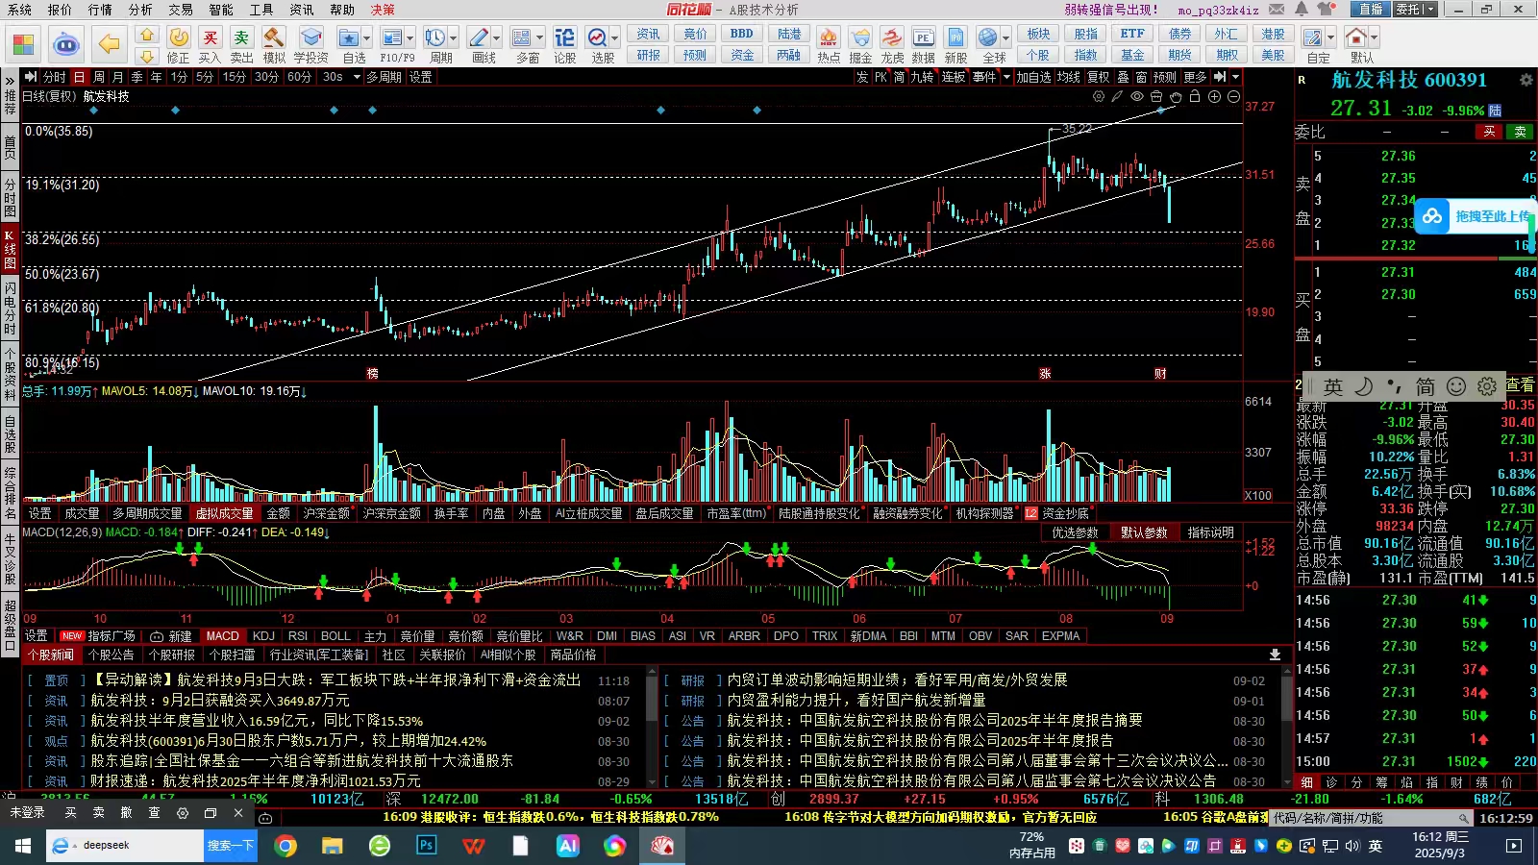Expand the 全球 global dropdown arrow
Image resolution: width=1538 pixels, height=865 pixels.
click(x=1005, y=38)
